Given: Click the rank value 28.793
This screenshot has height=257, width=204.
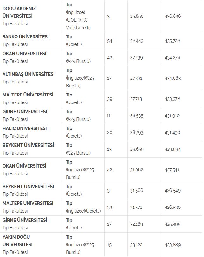Looking at the screenshot, I should [137, 132].
